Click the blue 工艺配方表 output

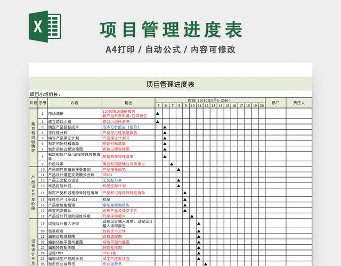click(x=112, y=180)
